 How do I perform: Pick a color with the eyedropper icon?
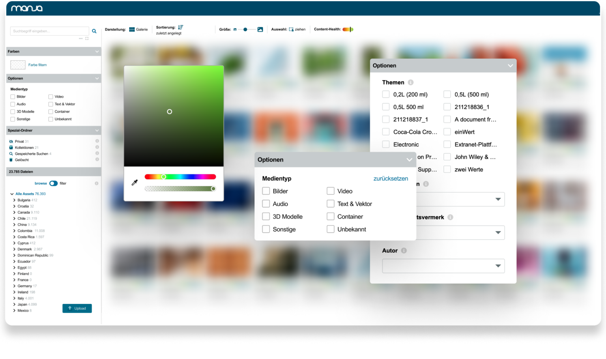pyautogui.click(x=135, y=183)
